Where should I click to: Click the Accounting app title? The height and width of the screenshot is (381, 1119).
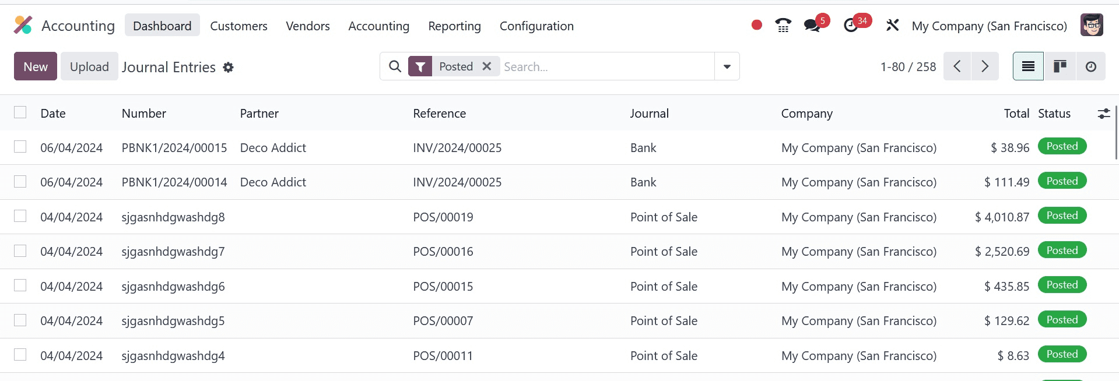[x=78, y=26]
